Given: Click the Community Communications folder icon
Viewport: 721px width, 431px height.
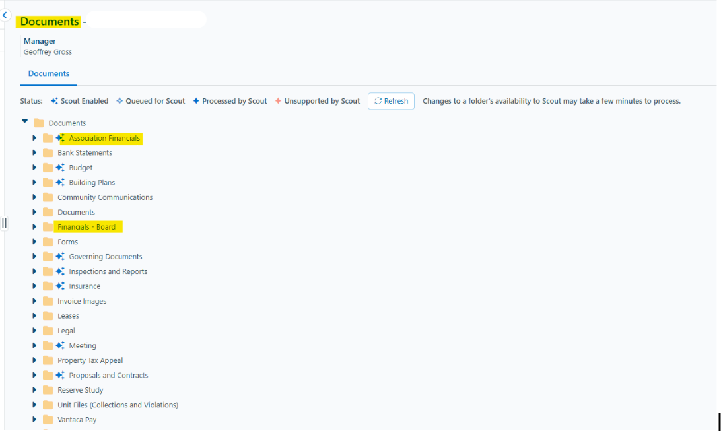Looking at the screenshot, I should tap(48, 197).
